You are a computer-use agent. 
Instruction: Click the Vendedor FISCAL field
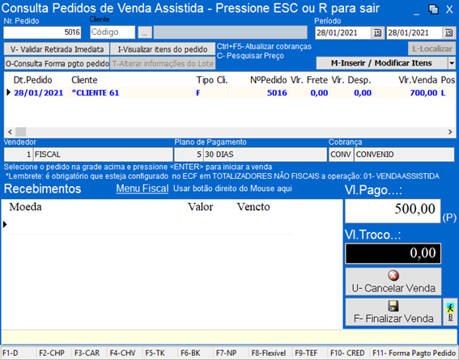click(103, 155)
